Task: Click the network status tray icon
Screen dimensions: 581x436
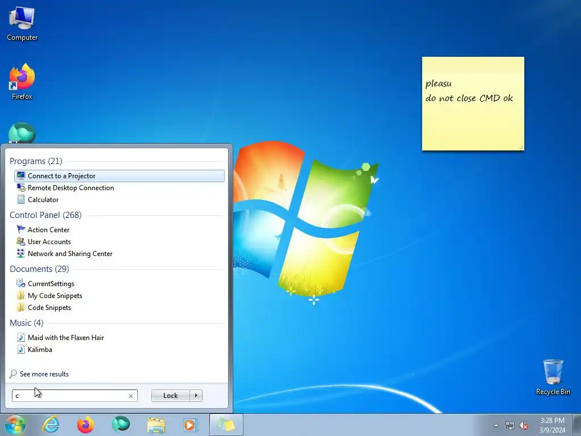Action: tap(510, 425)
